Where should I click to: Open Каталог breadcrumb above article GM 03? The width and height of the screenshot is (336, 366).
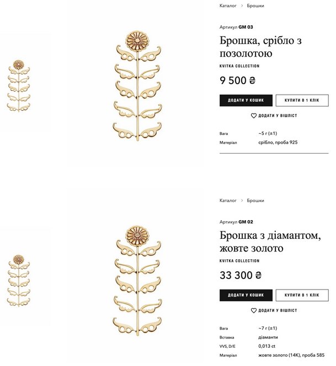[228, 6]
